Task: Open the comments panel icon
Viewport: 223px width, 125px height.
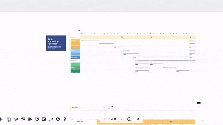Action: (16, 119)
